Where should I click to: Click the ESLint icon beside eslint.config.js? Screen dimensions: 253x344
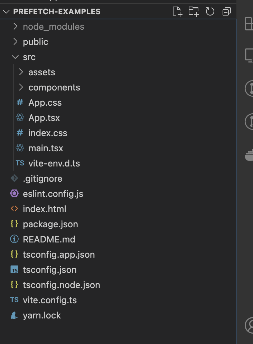[14, 193]
